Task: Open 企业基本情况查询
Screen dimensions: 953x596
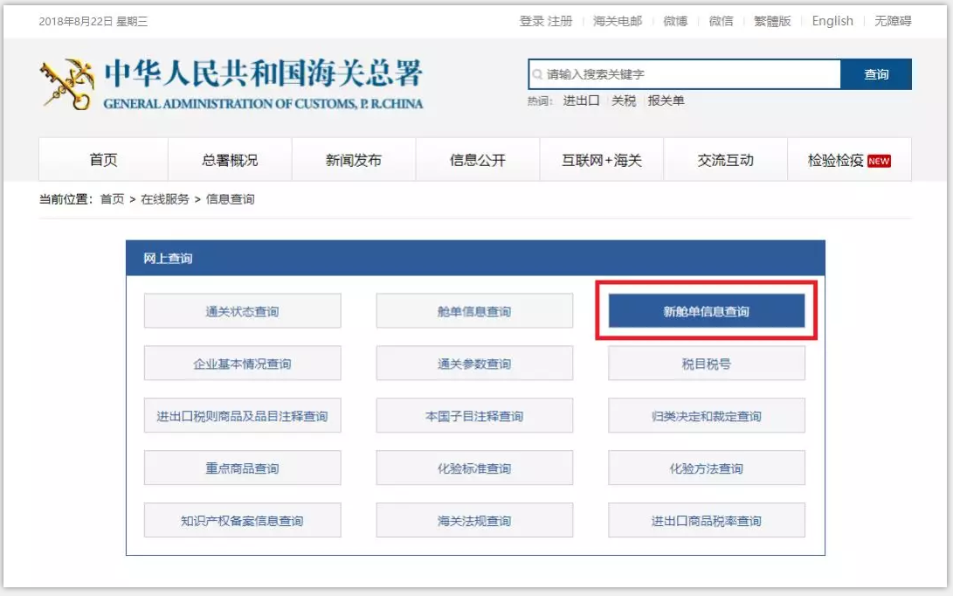Action: click(x=242, y=364)
